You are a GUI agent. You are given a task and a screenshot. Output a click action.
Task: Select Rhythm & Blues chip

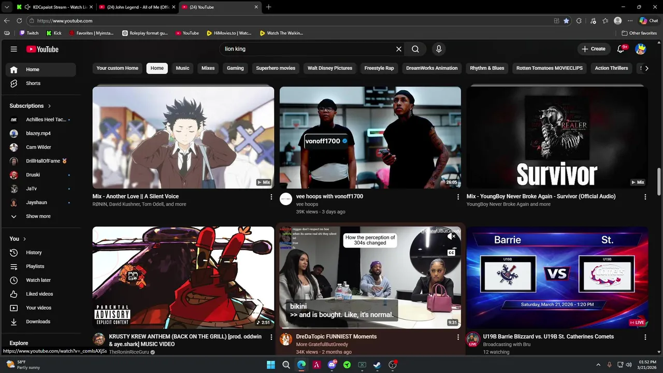click(x=487, y=68)
